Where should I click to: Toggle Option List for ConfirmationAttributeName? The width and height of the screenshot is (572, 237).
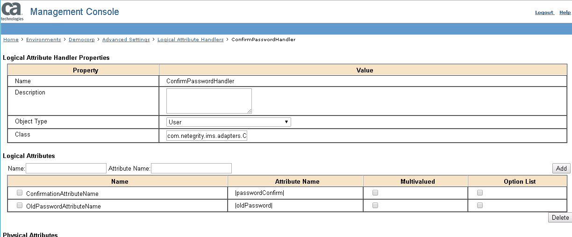click(x=480, y=193)
